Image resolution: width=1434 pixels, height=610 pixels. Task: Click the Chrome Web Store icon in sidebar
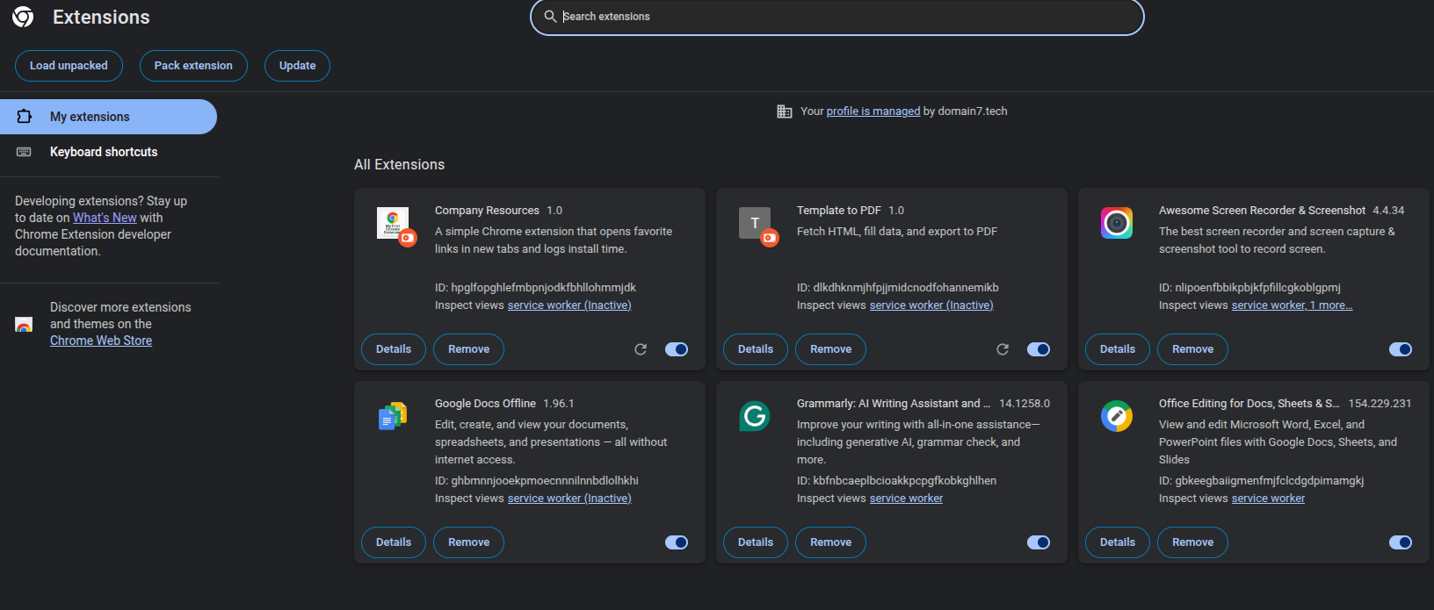[25, 324]
